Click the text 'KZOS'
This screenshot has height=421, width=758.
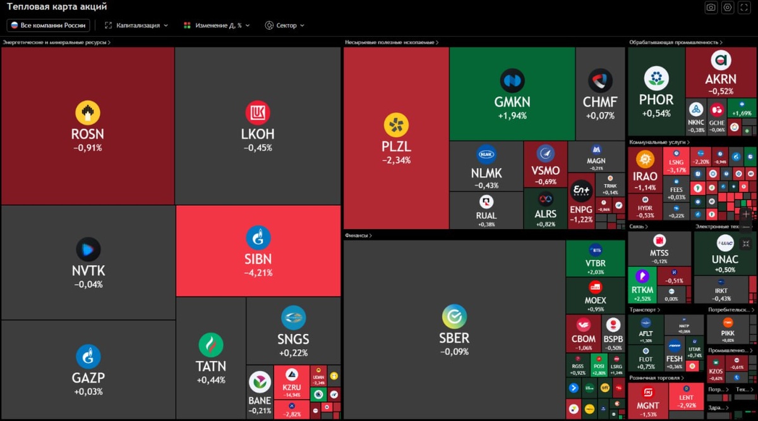(716, 372)
